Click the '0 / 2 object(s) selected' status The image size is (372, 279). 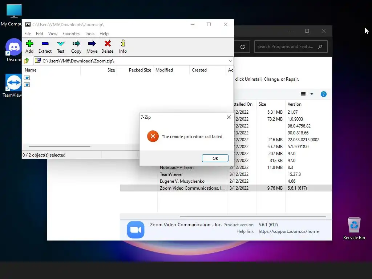tap(44, 155)
